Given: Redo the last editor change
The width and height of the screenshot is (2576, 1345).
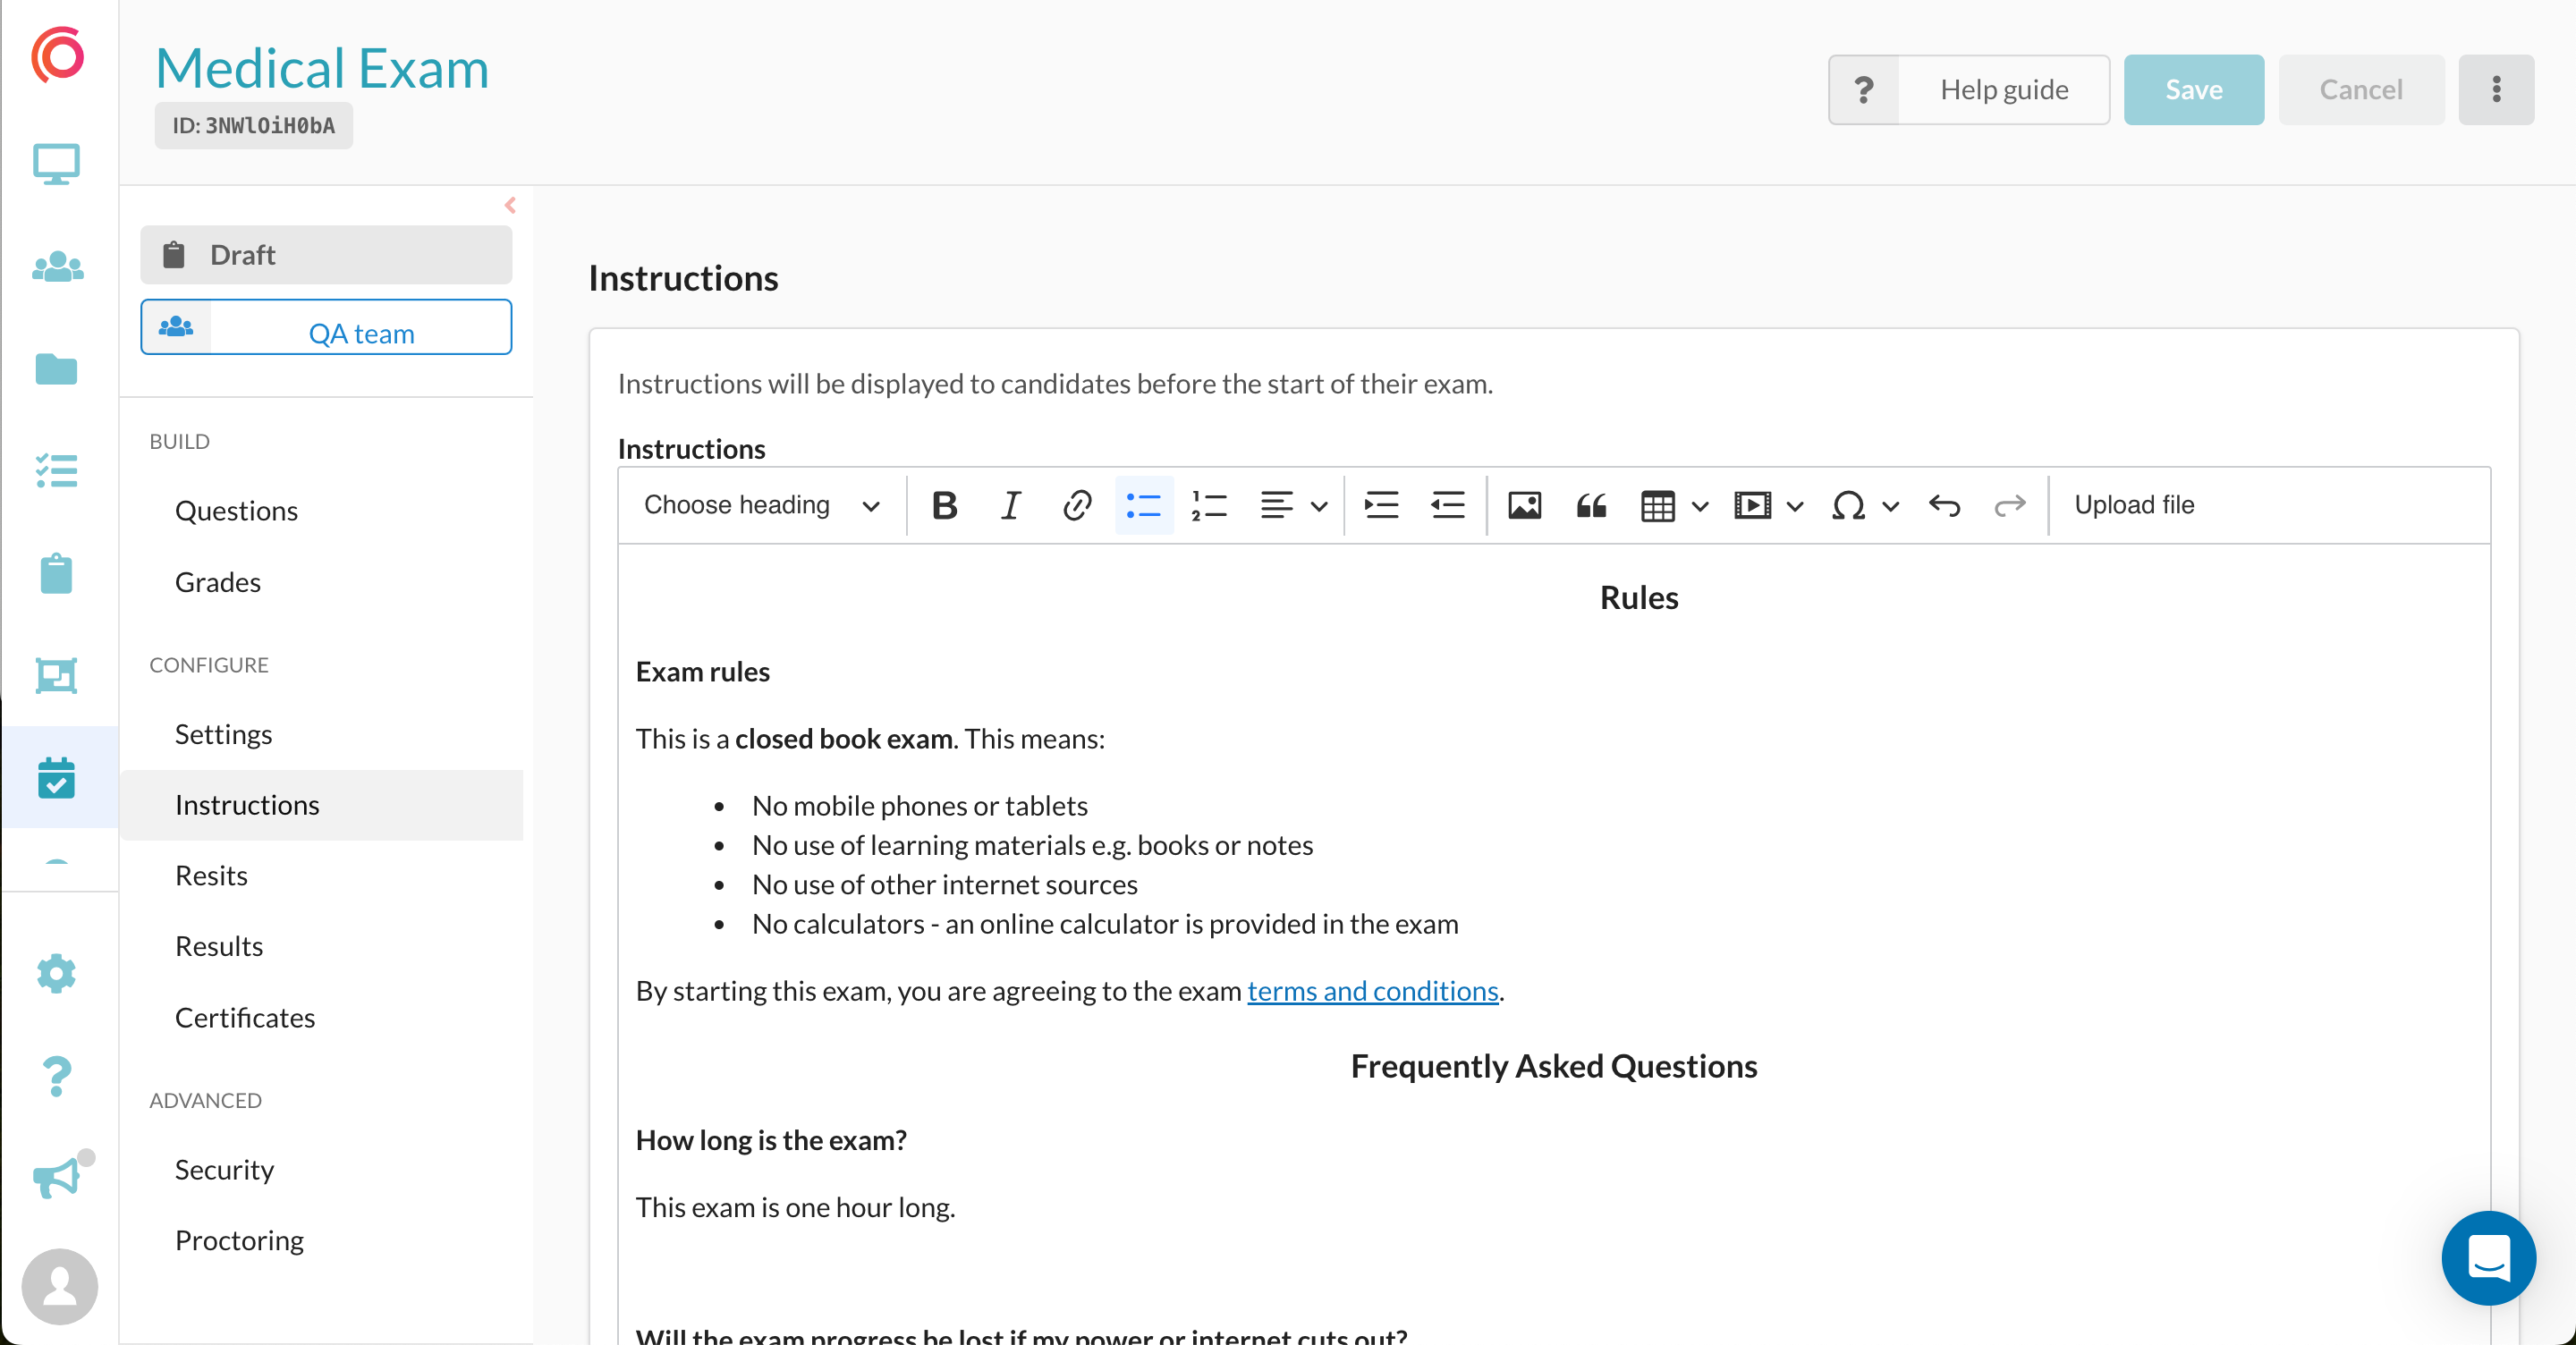Looking at the screenshot, I should pyautogui.click(x=2010, y=505).
